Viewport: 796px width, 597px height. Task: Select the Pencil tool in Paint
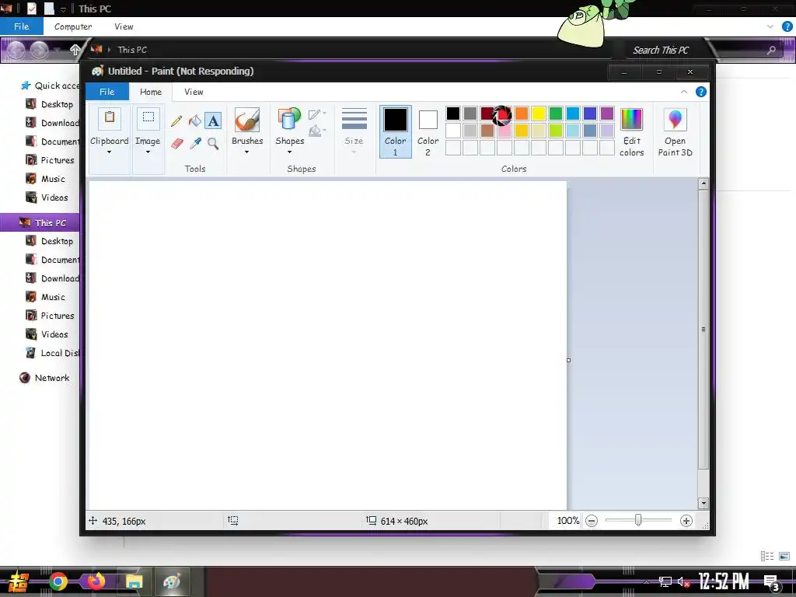(176, 120)
